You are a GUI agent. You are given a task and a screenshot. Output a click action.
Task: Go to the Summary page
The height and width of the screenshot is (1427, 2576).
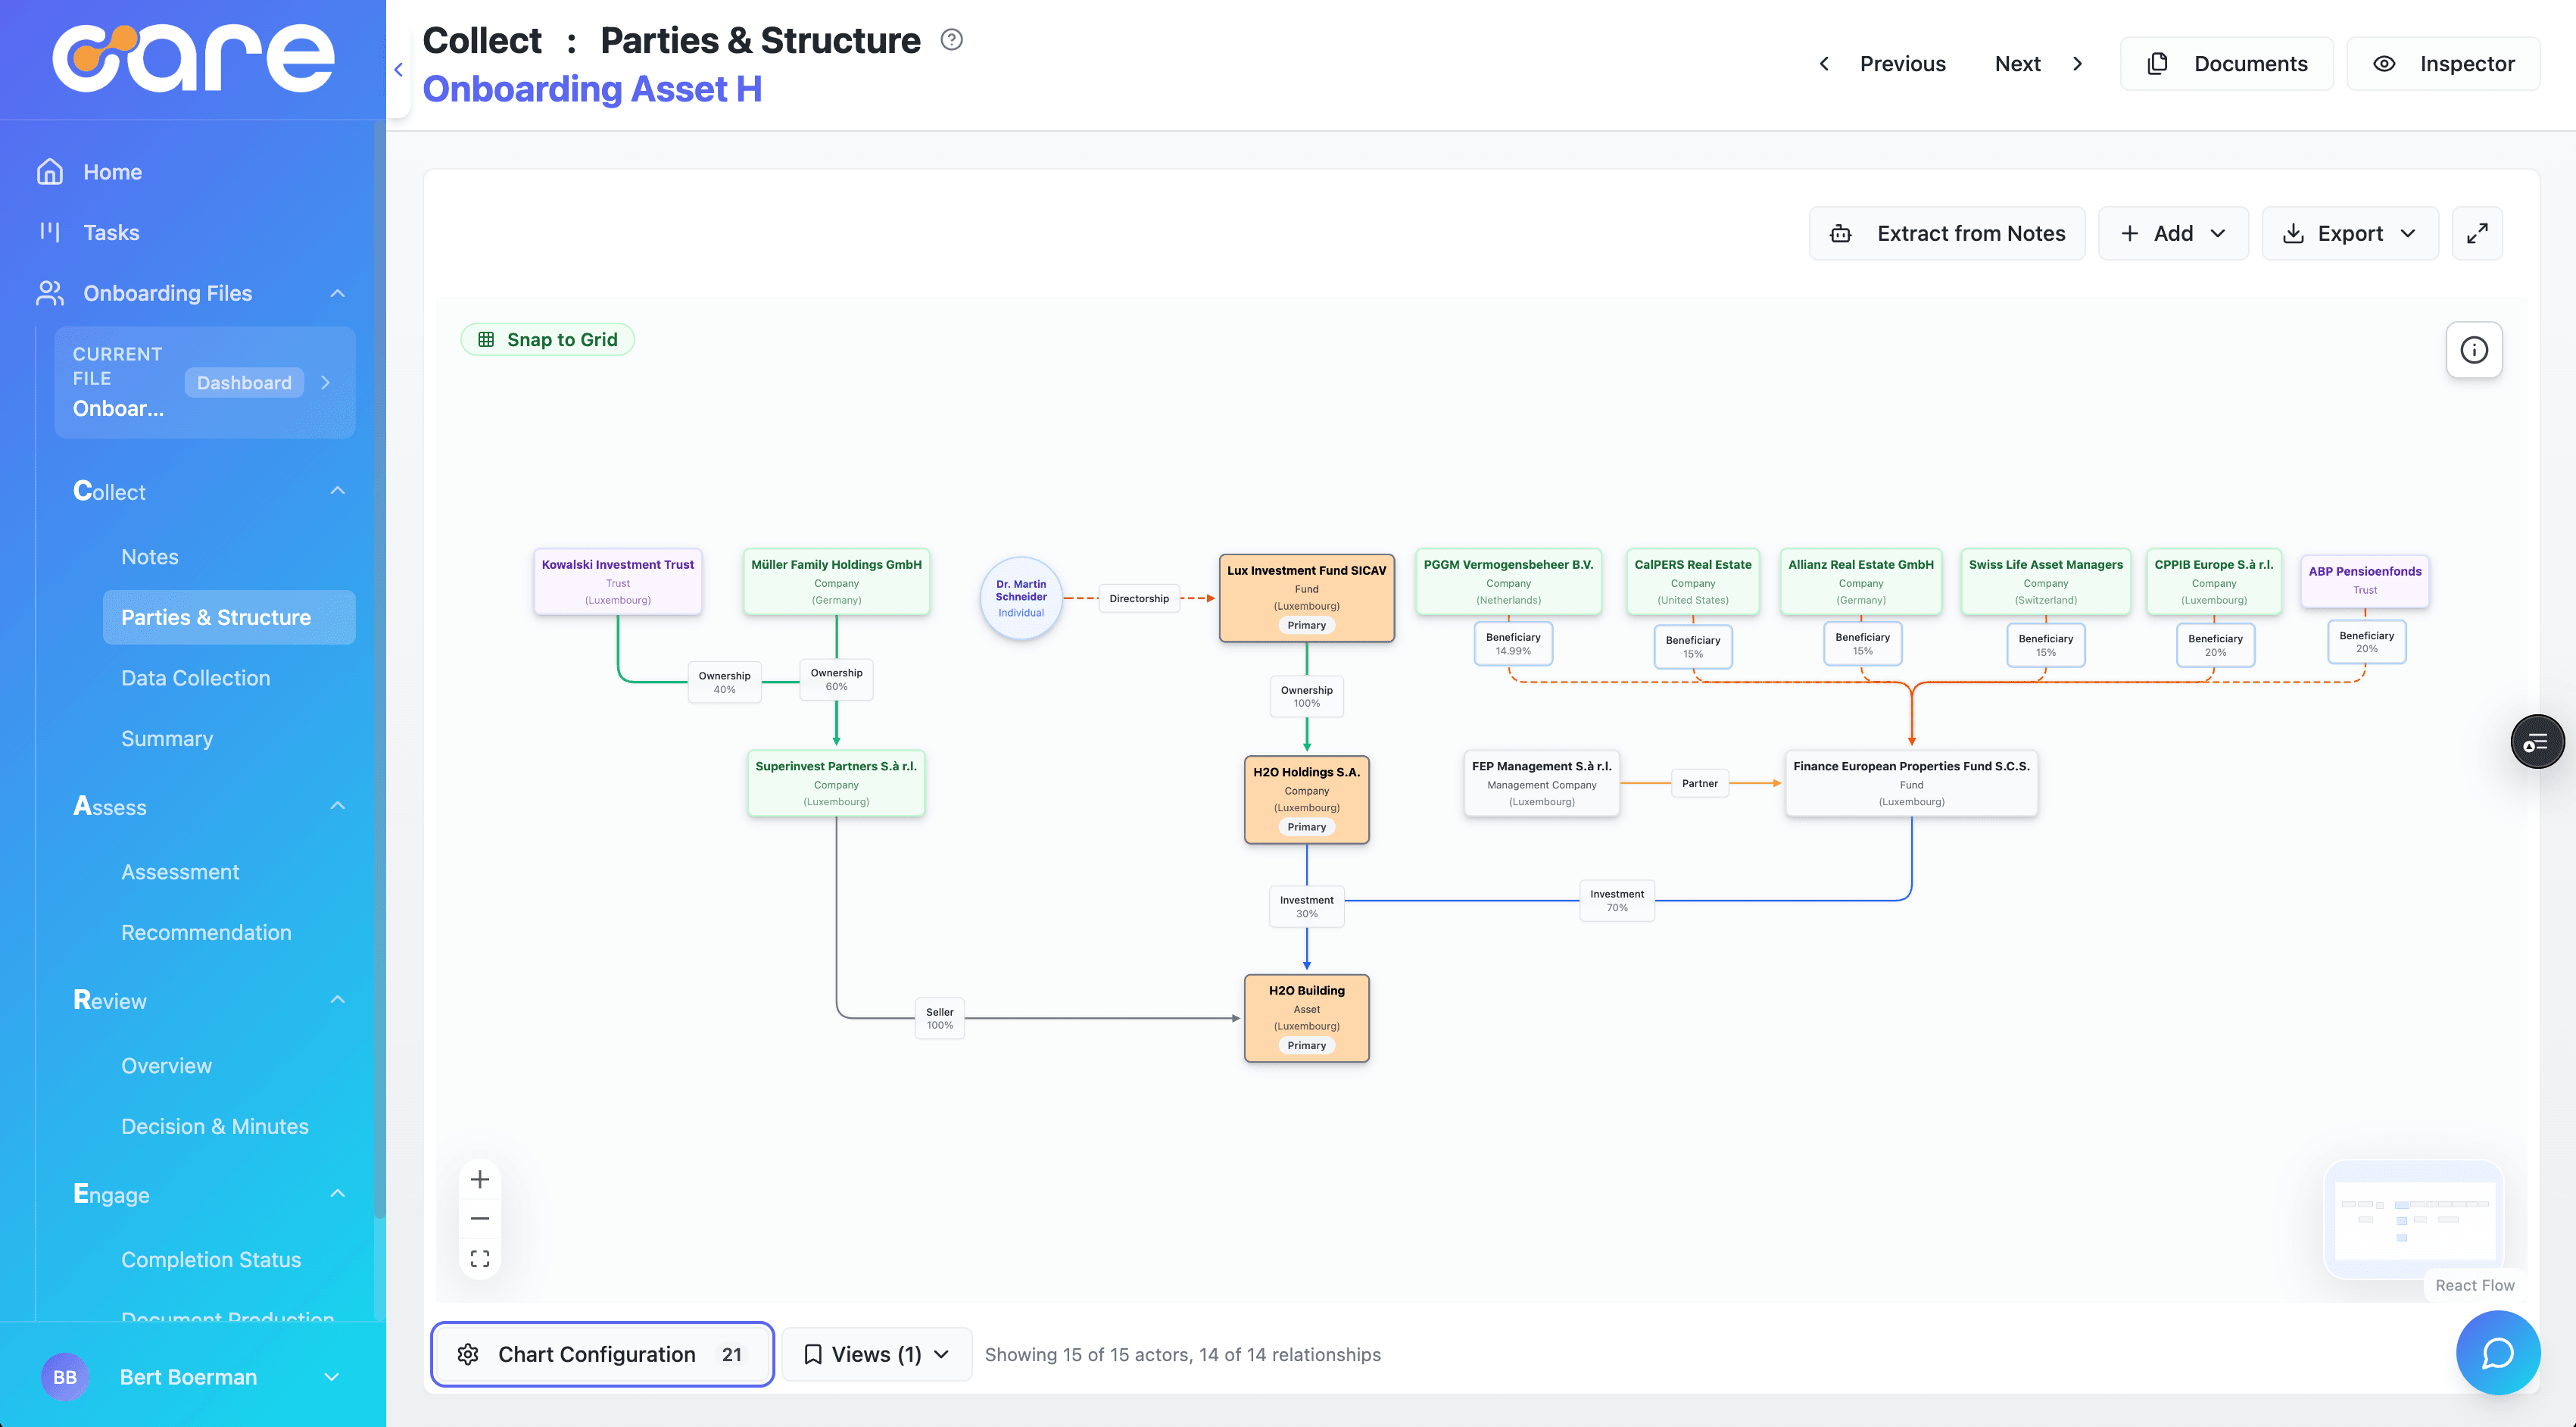167,738
